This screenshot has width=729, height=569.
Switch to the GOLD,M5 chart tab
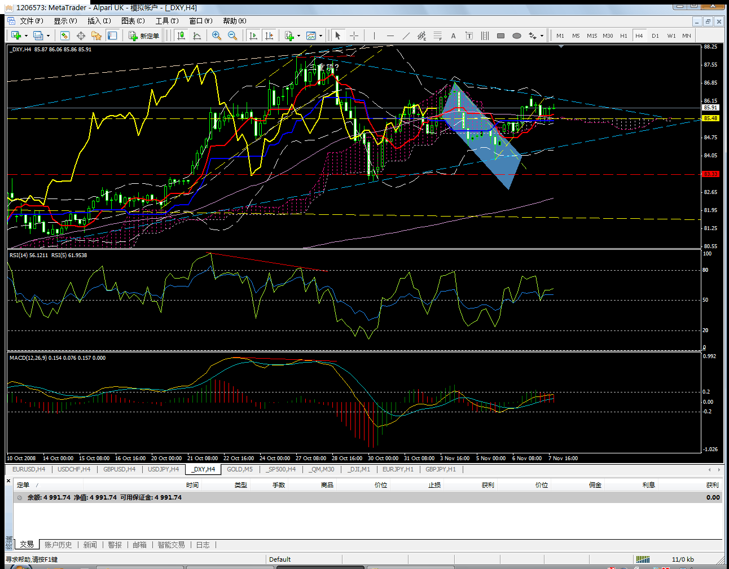240,469
